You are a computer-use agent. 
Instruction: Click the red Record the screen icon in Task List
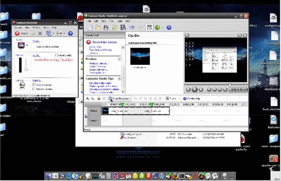point(88,42)
